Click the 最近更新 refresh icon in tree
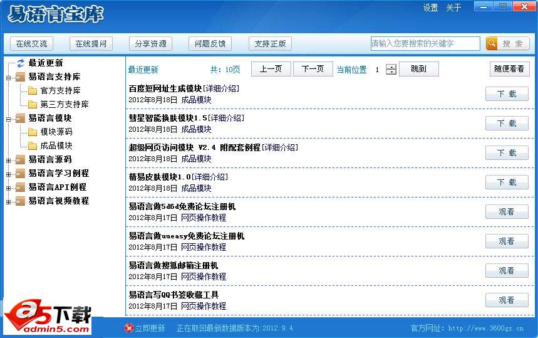Image resolution: width=538 pixels, height=338 pixels. tap(21, 63)
